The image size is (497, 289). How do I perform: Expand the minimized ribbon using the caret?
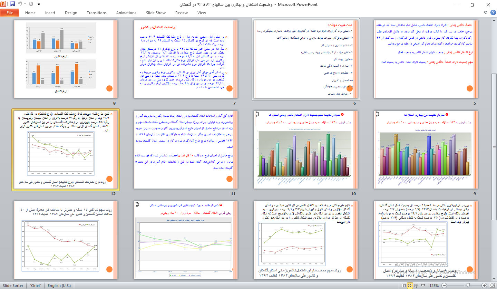(x=485, y=13)
